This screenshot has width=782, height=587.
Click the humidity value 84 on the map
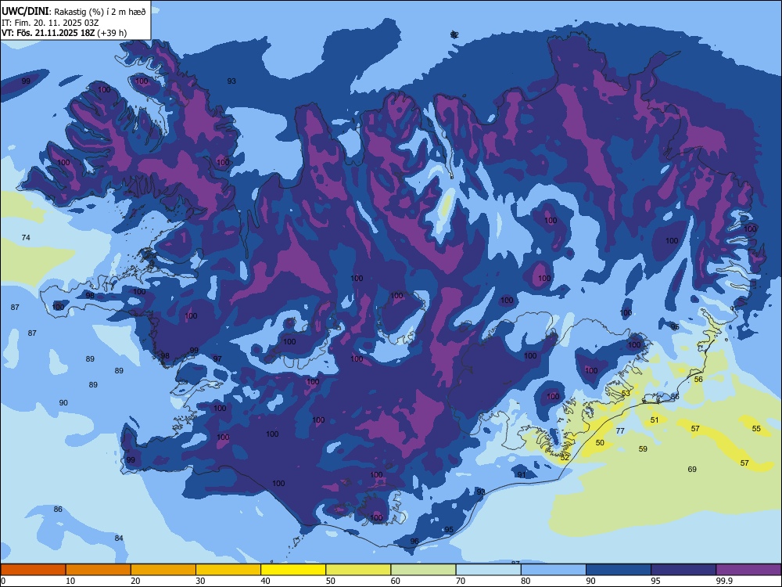119,538
